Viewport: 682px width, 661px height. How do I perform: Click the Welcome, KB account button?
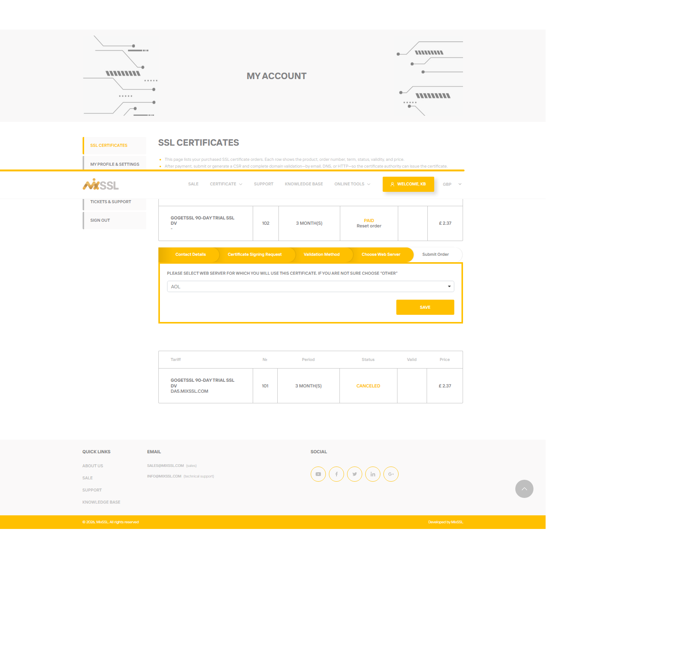(x=408, y=184)
